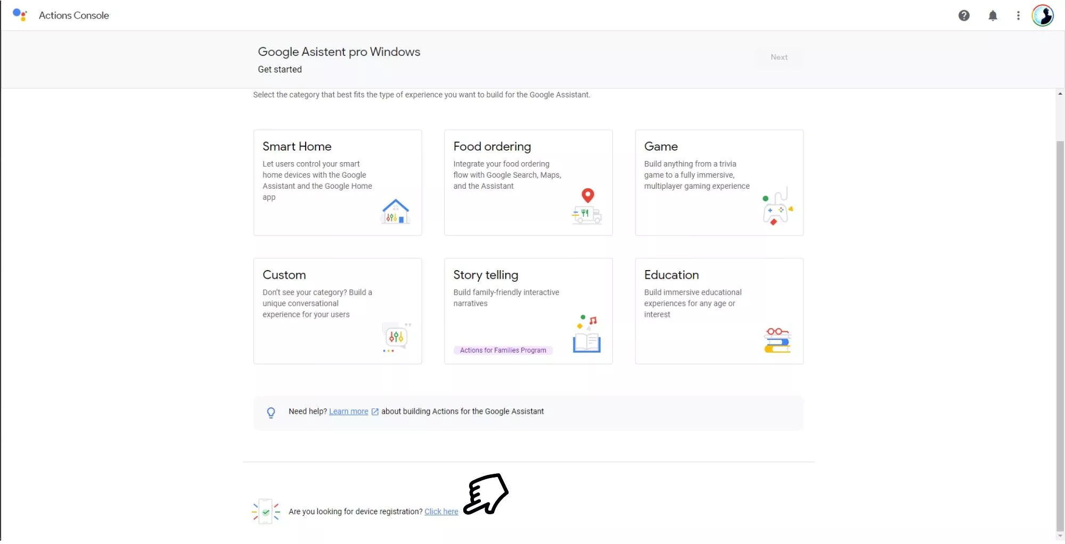1065x544 pixels.
Task: Click the Game description text
Action: click(697, 175)
